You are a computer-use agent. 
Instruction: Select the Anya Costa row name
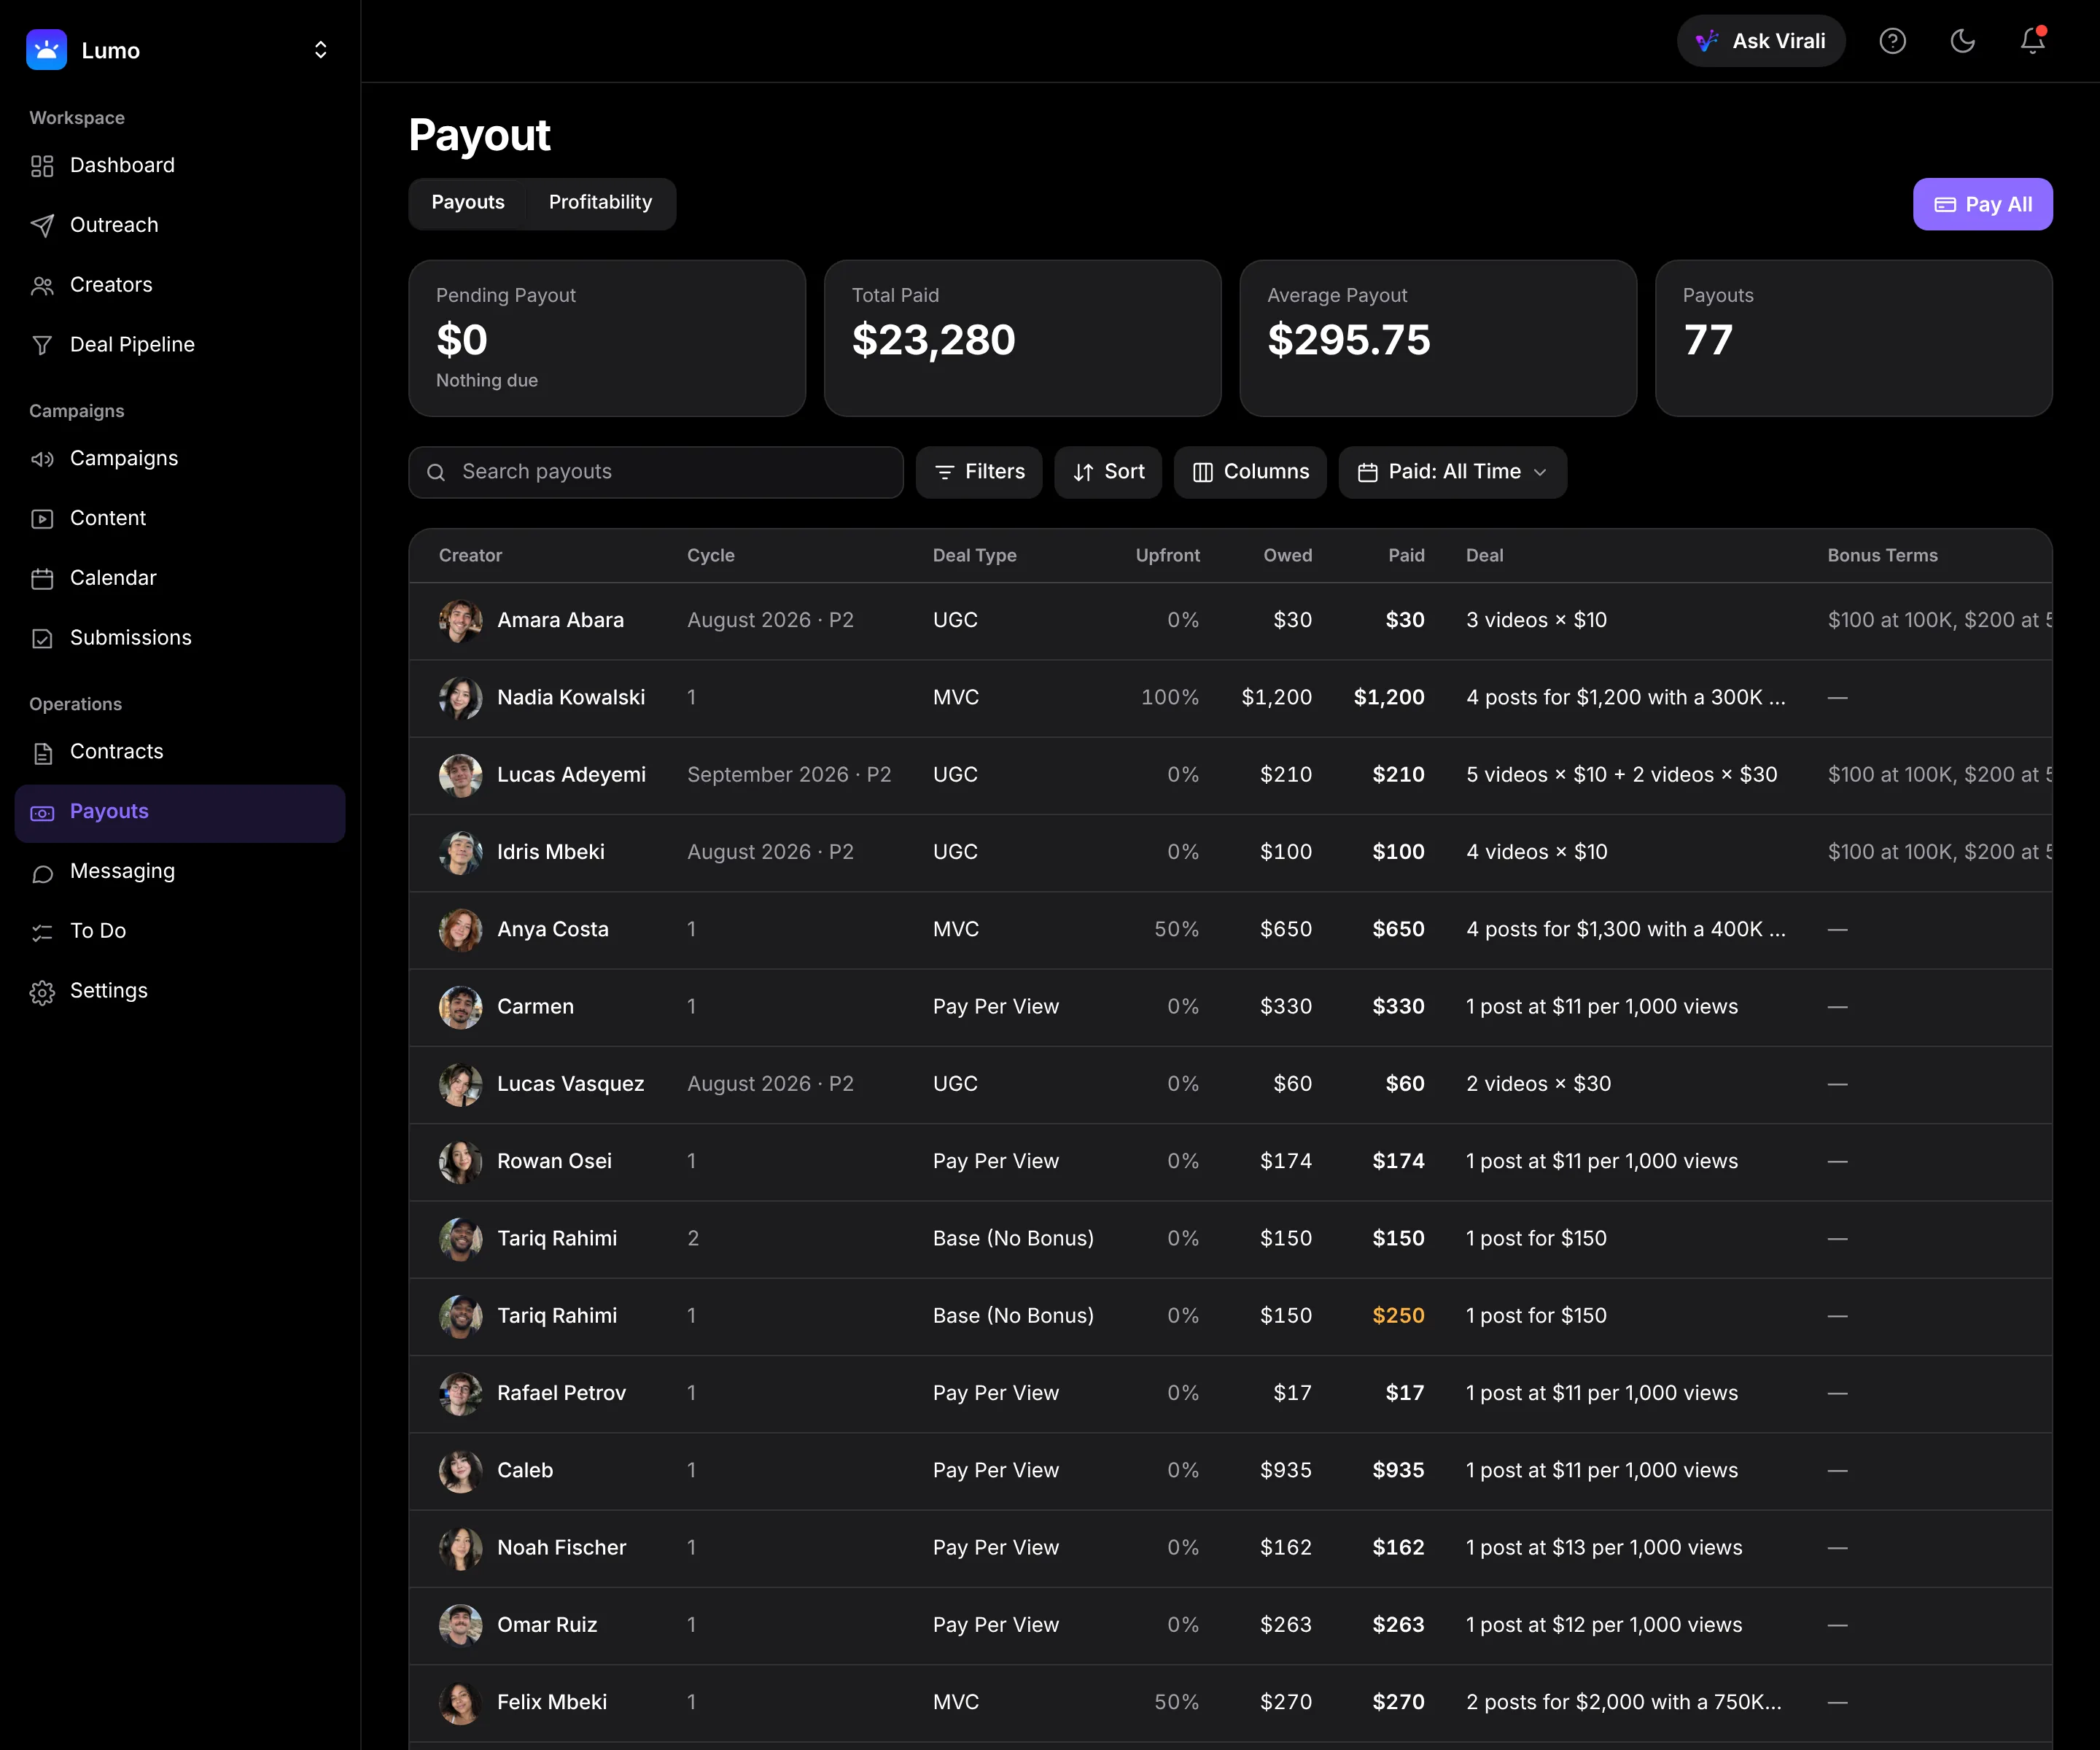pos(553,930)
